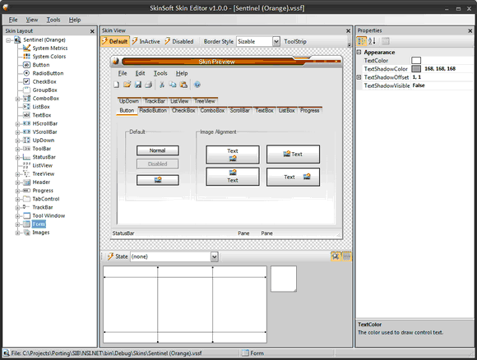The image size is (477, 360).
Task: Switch to the TreeView preview tab
Action: [x=205, y=101]
